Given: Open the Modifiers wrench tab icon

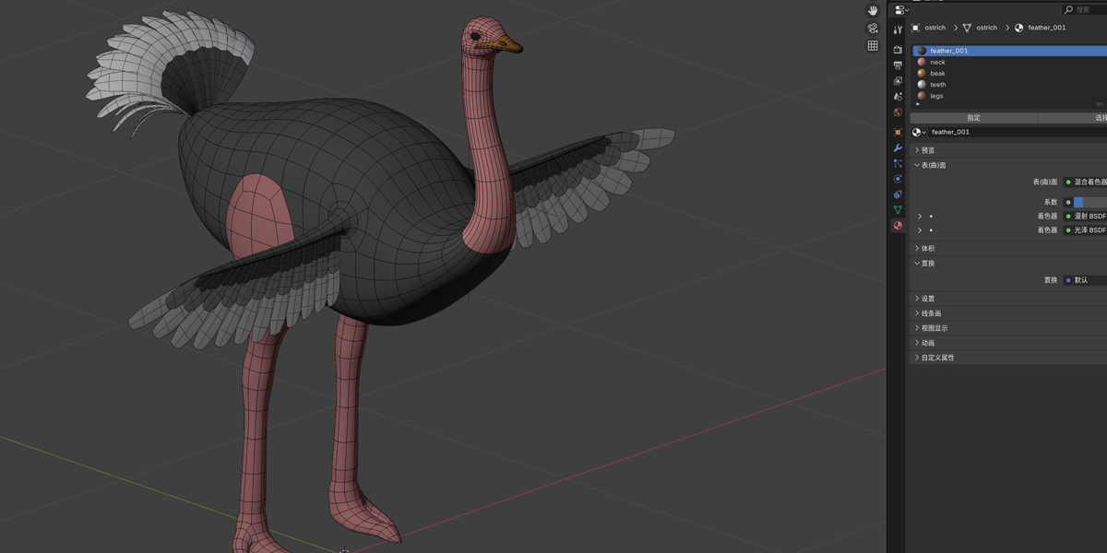Looking at the screenshot, I should tap(898, 147).
